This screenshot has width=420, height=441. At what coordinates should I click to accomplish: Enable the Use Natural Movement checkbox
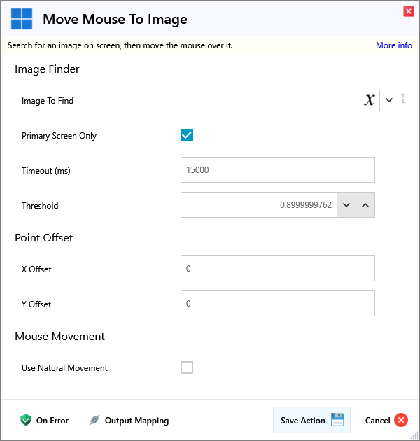tap(187, 367)
